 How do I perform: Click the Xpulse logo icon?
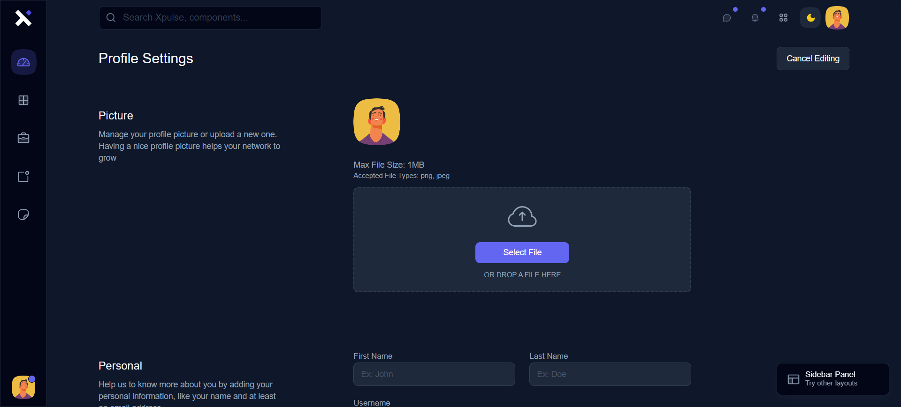tap(23, 18)
